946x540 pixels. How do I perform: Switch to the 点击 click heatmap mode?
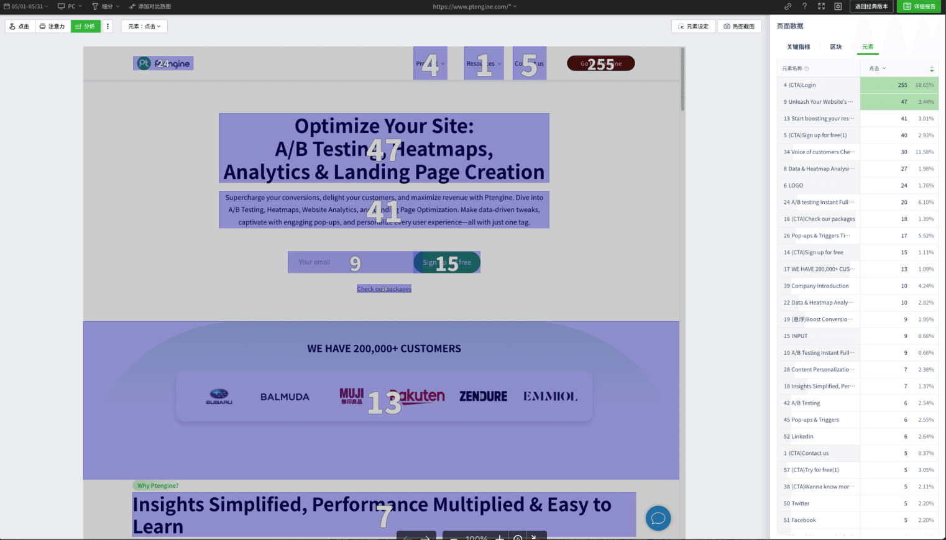click(19, 26)
